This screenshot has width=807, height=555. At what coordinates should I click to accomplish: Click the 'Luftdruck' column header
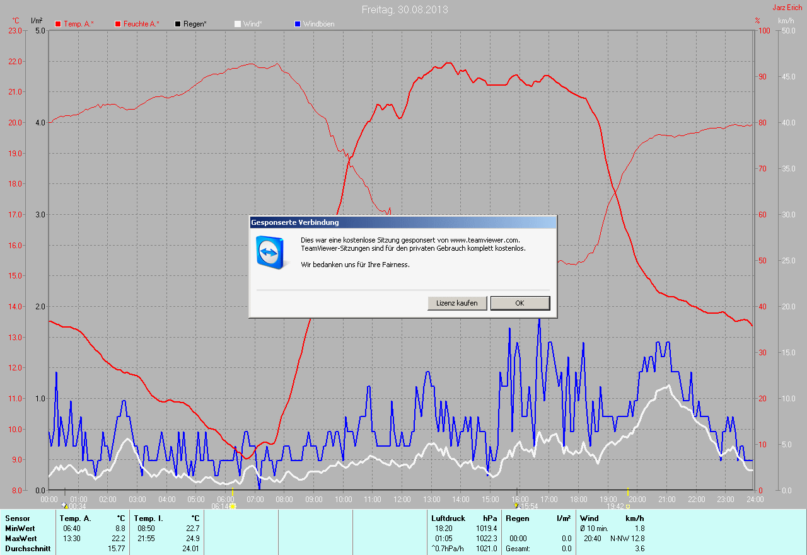click(x=448, y=518)
